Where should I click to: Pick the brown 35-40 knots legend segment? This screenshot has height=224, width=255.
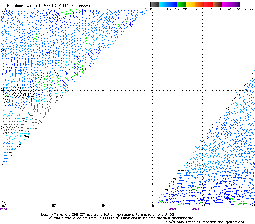217,4
